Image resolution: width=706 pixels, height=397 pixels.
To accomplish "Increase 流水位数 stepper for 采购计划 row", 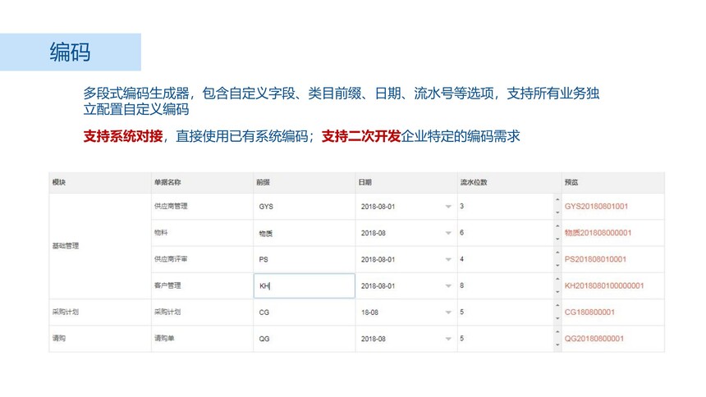I will (557, 306).
